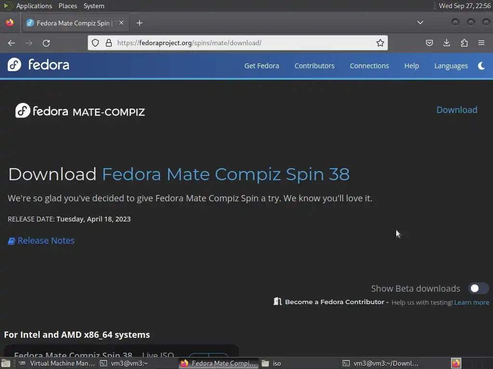Open the System menu in top panel
Viewport: 493px width, 369px height.
click(x=94, y=6)
